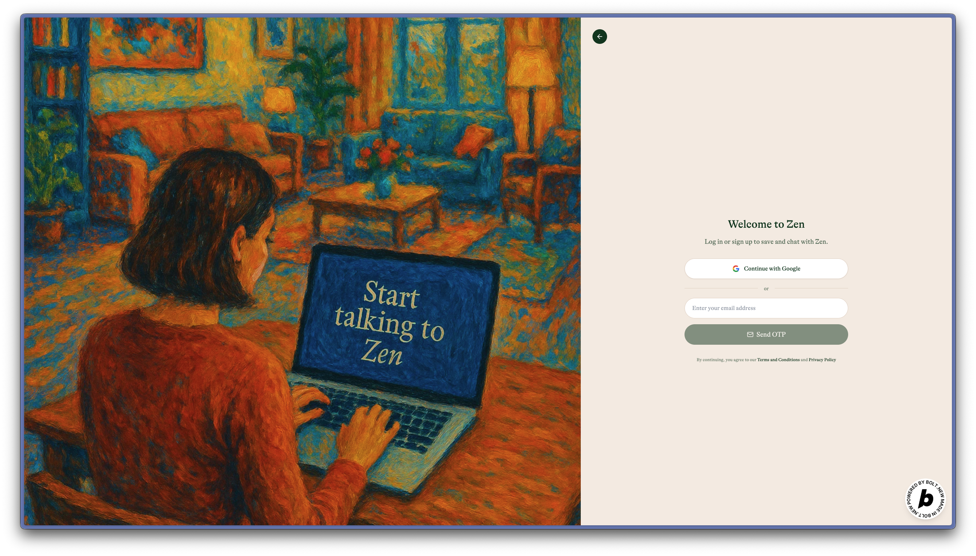Click the Google G logo
The width and height of the screenshot is (976, 556).
(x=736, y=269)
